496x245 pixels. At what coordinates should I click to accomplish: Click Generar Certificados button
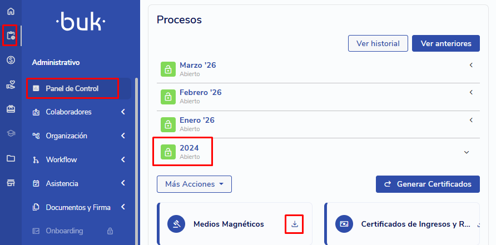coord(428,184)
